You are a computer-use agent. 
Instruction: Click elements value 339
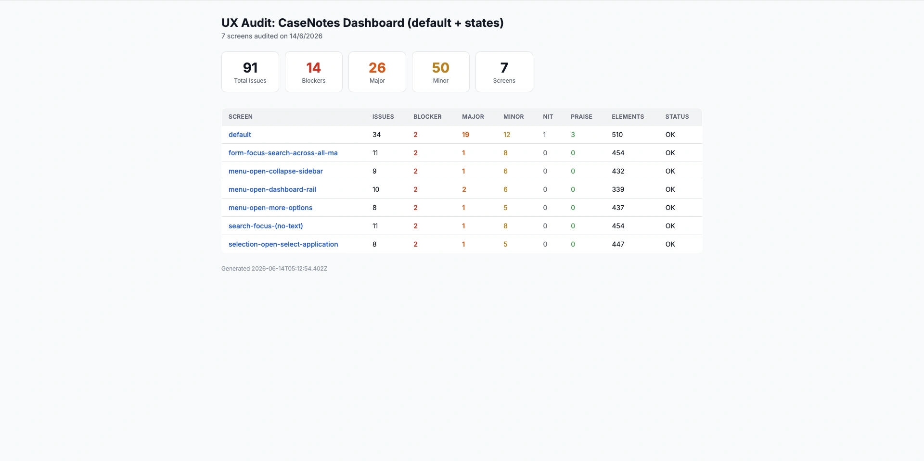click(618, 189)
